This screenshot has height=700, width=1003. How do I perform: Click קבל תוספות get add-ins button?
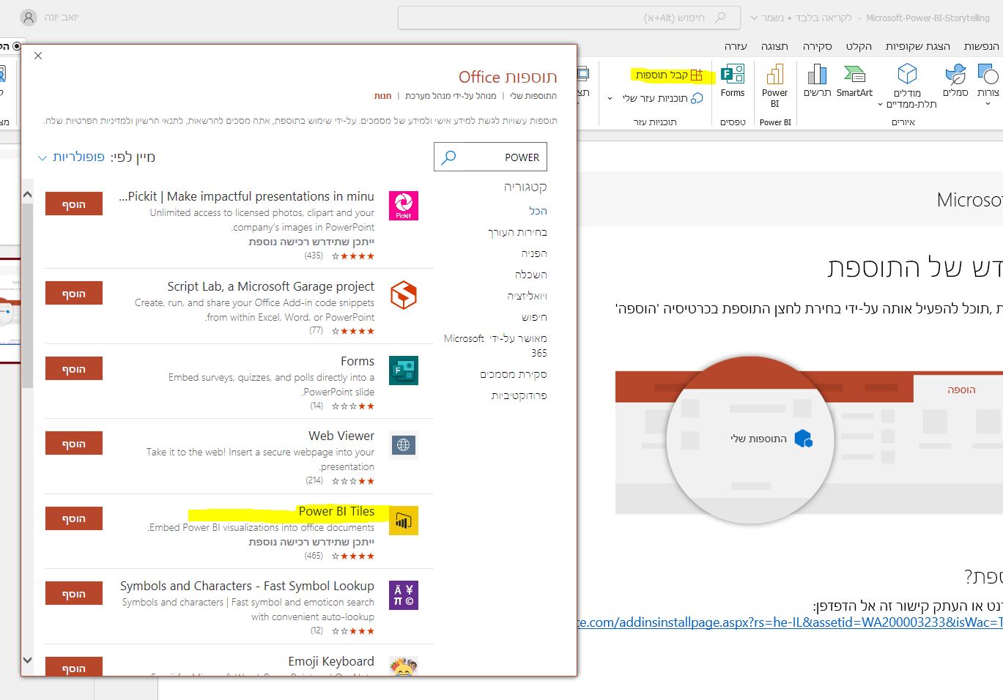[669, 75]
